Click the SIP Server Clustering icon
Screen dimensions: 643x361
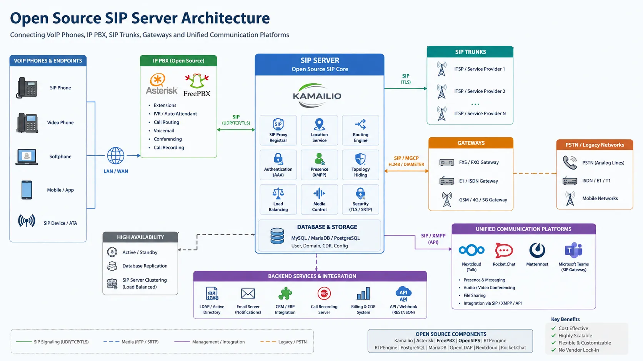click(112, 284)
